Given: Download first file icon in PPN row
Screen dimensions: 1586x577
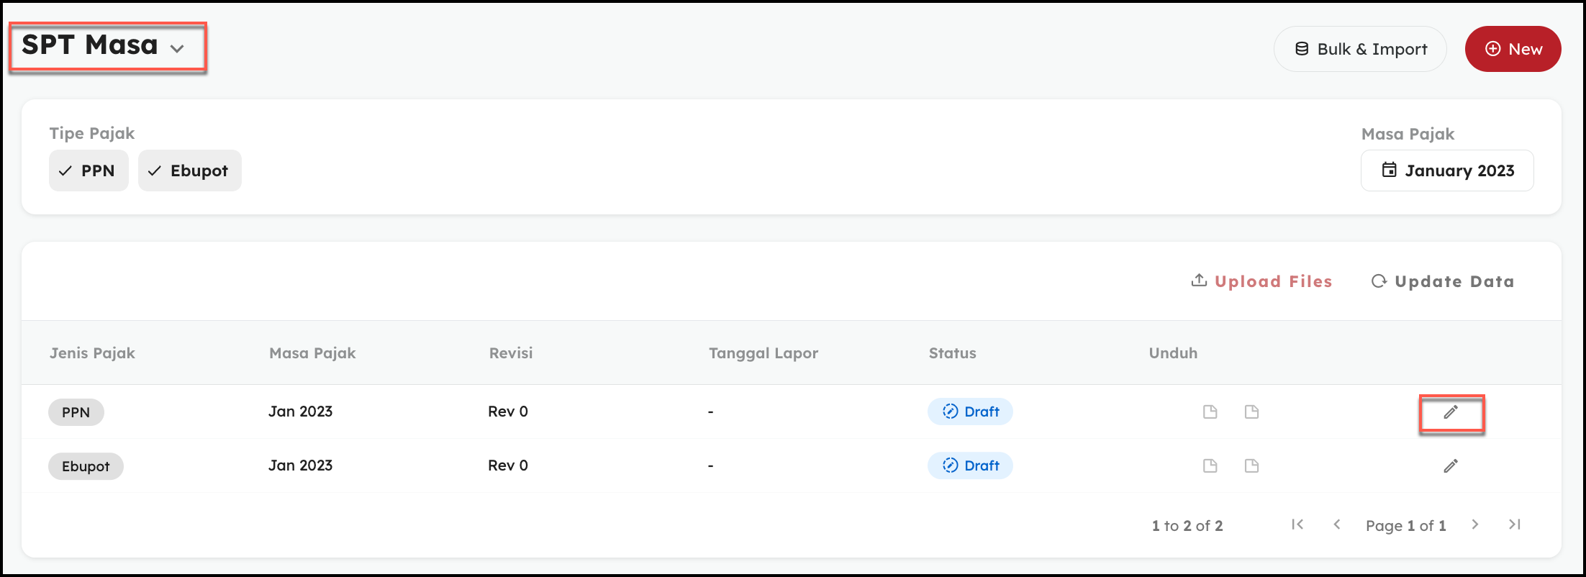Looking at the screenshot, I should pos(1210,412).
